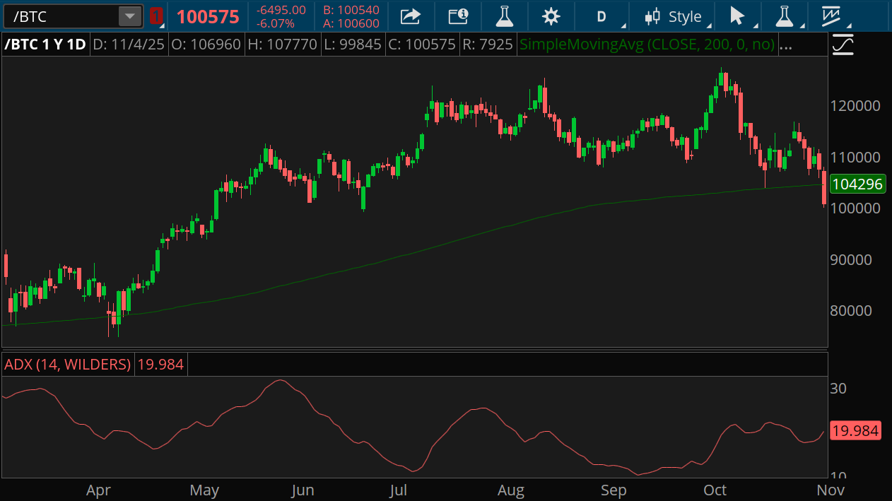
Task: Click the 19.984 ADX value bubble on axis
Action: (855, 431)
